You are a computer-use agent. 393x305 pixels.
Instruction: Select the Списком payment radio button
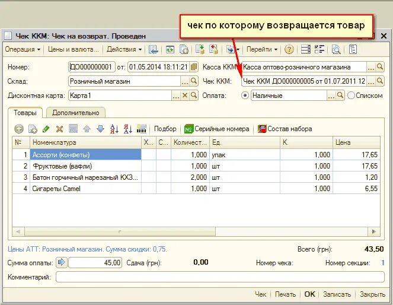(351, 96)
